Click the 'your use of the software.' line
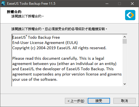This screenshot has height=107, width=139. click(x=35, y=79)
